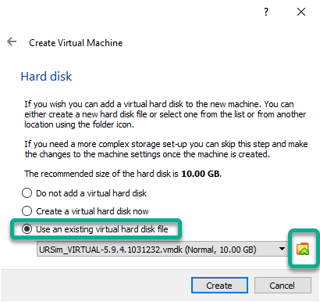Click the radio circle beside Do not add a virtual hard disk
320x302 pixels.
click(x=27, y=193)
